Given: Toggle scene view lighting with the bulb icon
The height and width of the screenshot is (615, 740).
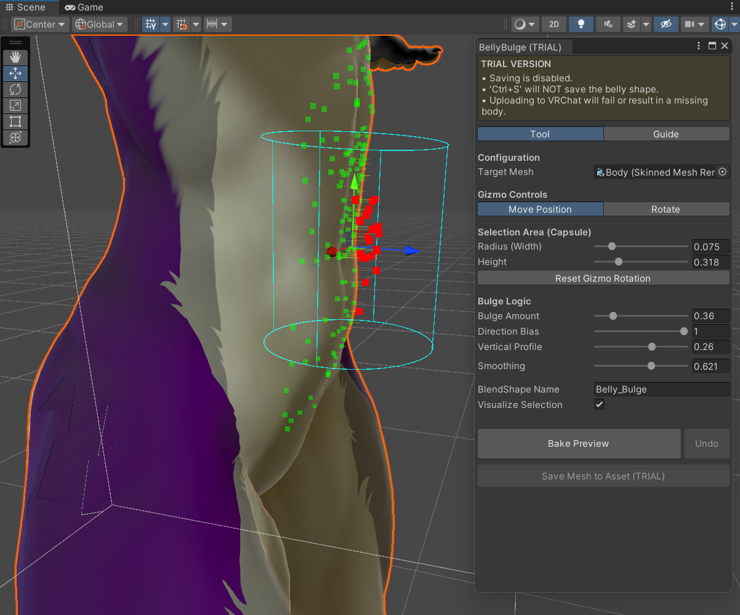Looking at the screenshot, I should pyautogui.click(x=581, y=24).
